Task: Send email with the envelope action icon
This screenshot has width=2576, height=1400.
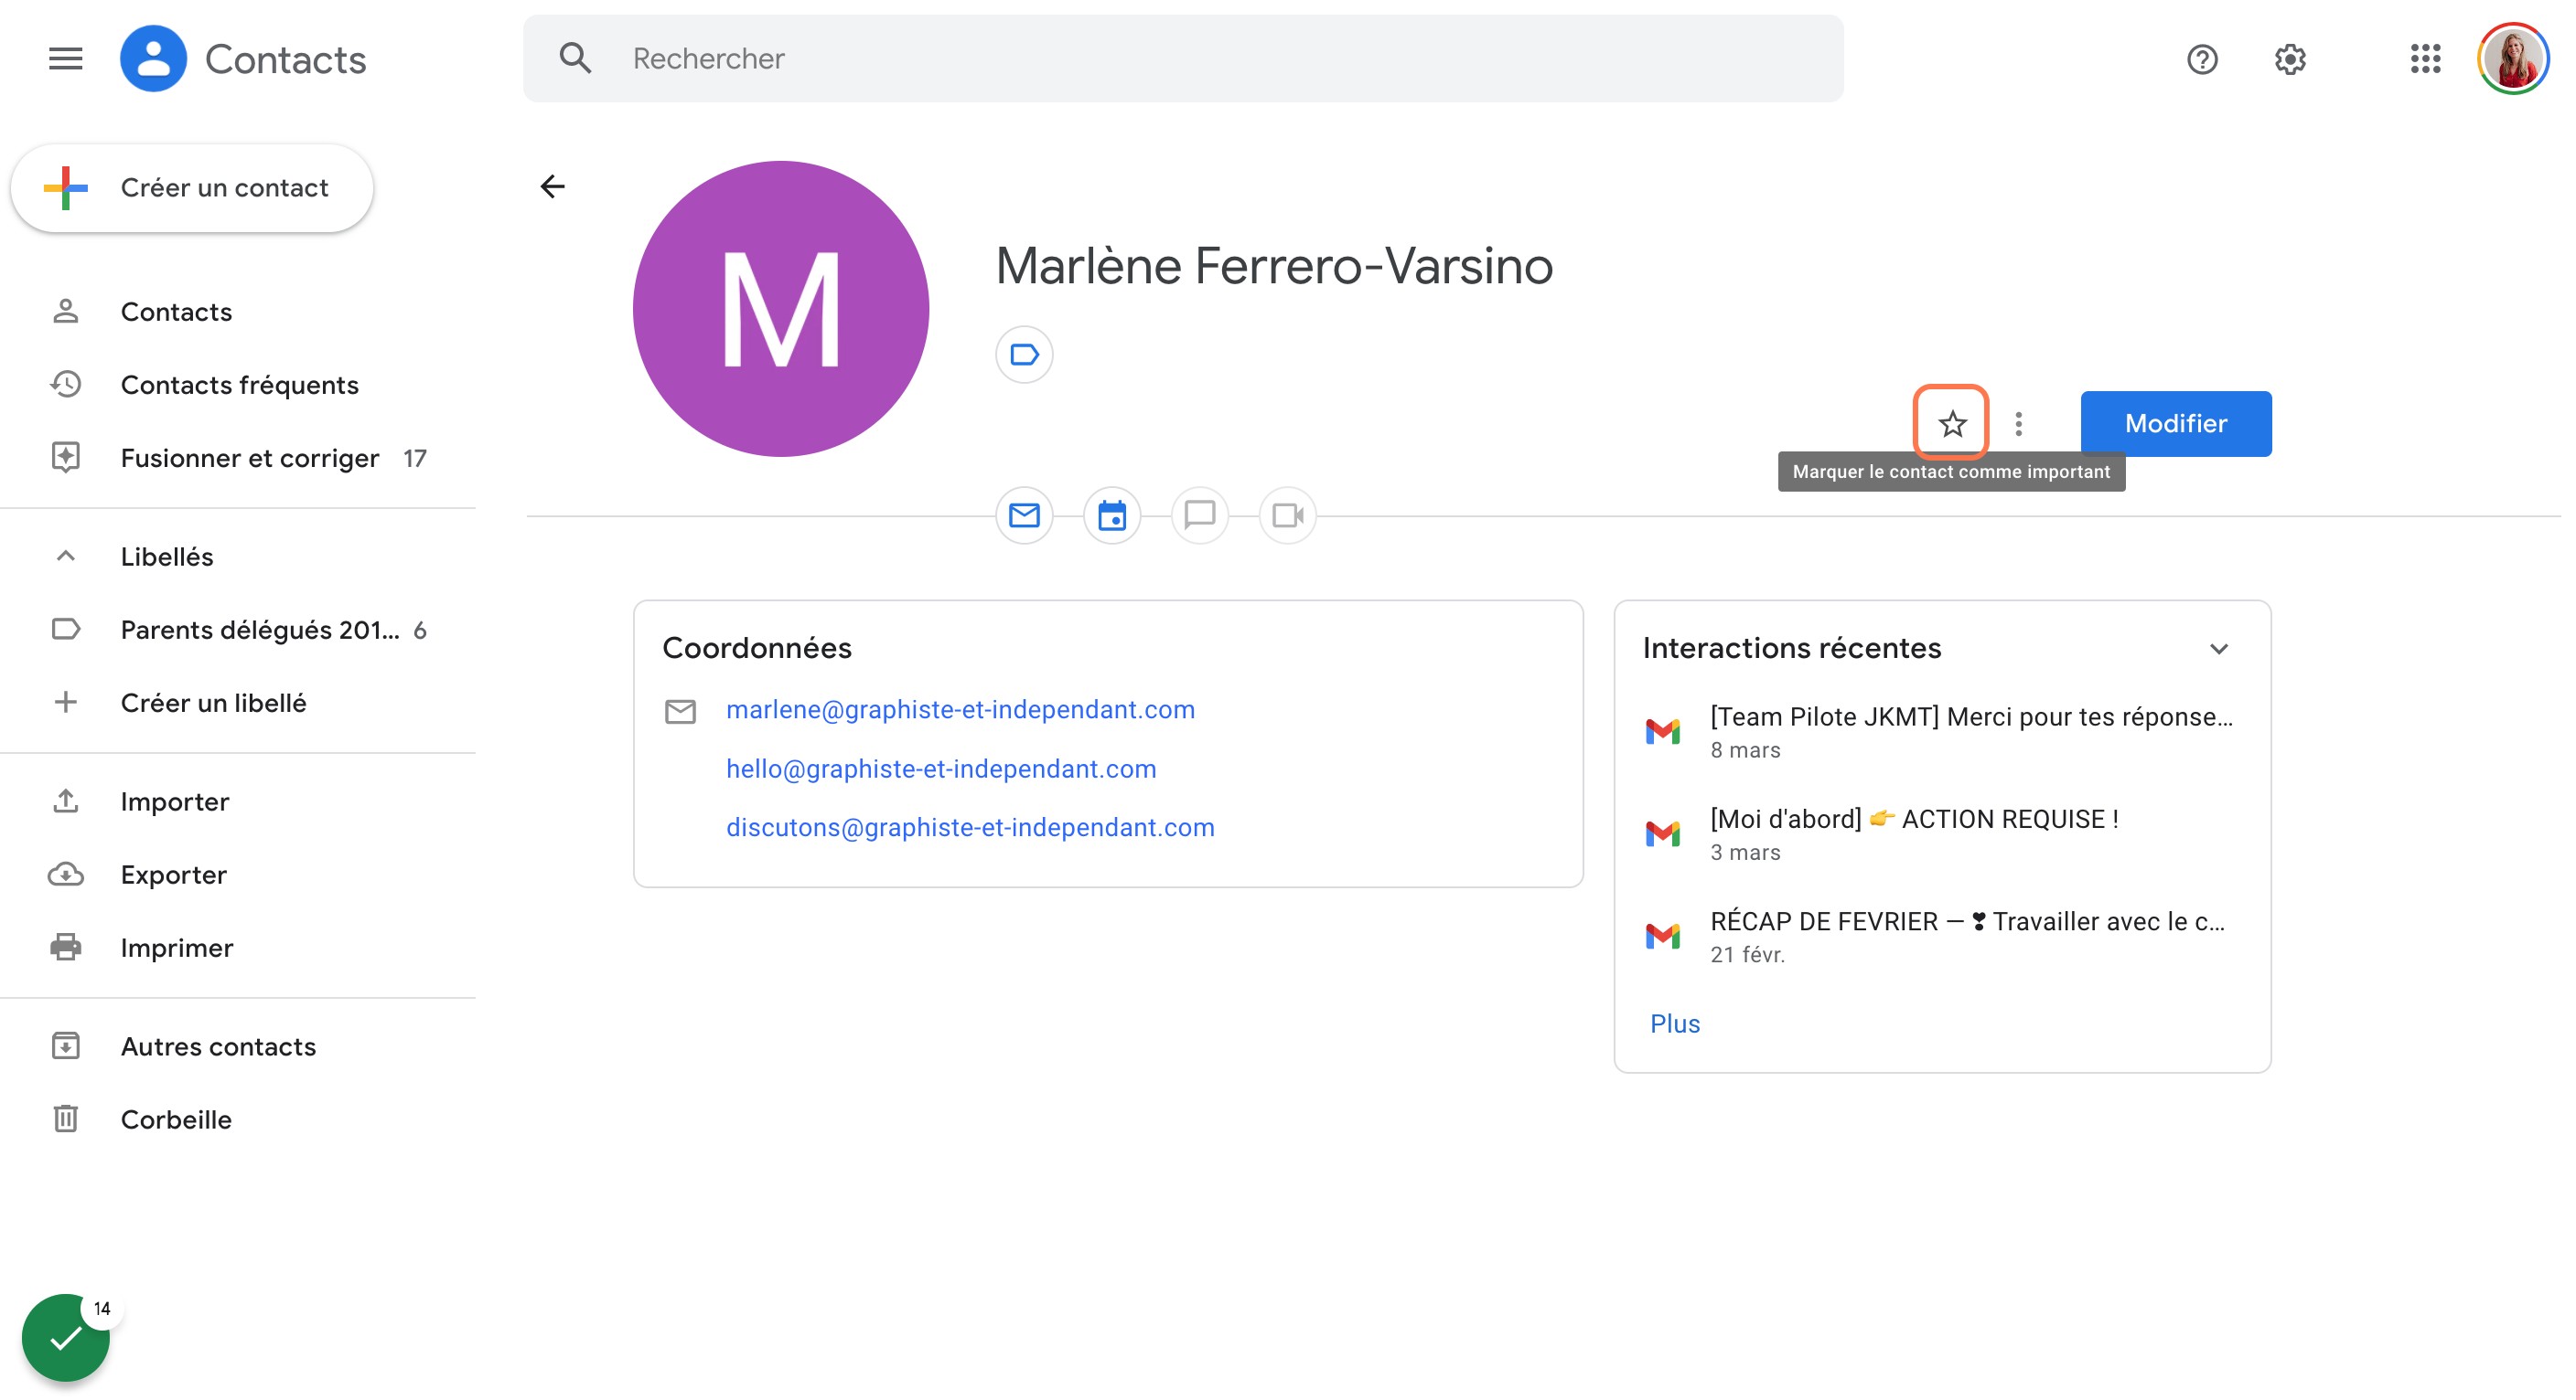Action: [1024, 515]
